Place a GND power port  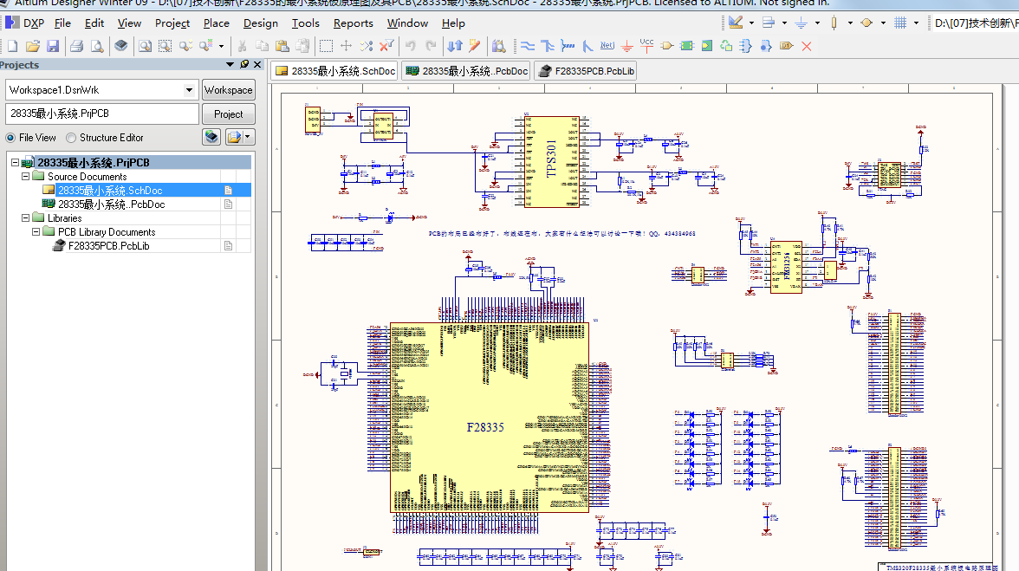(x=627, y=46)
